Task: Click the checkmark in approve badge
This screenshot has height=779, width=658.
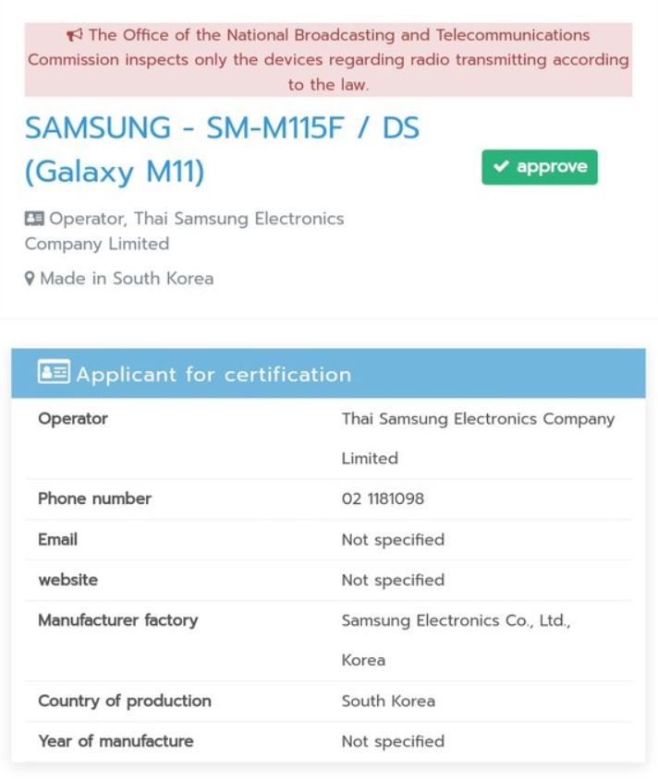Action: click(501, 167)
